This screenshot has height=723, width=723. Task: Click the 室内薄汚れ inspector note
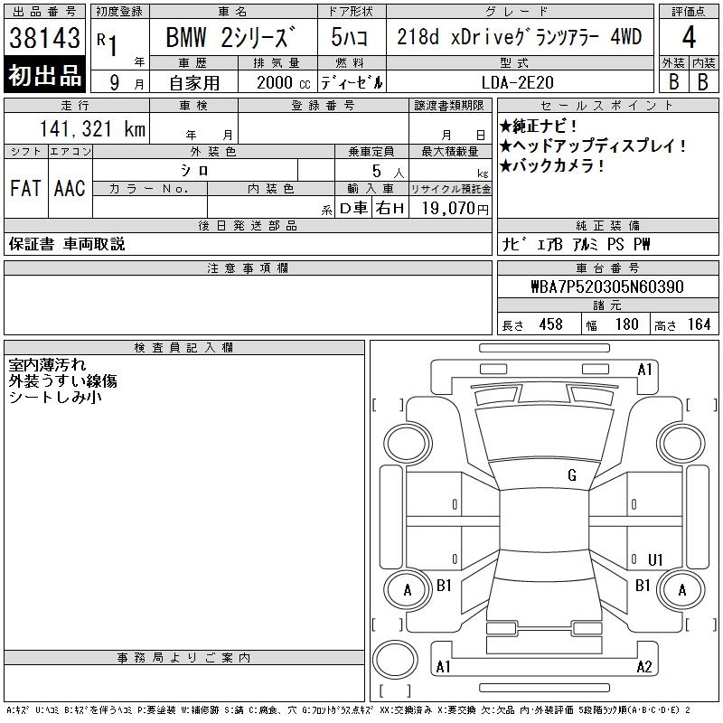point(48,365)
